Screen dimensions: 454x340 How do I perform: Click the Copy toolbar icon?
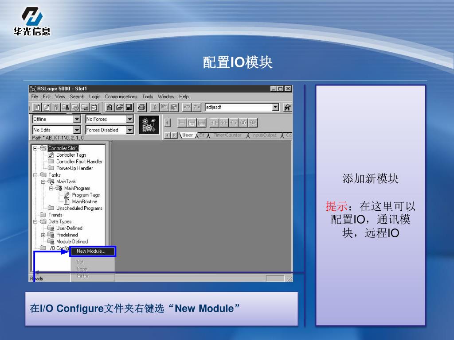point(164,108)
